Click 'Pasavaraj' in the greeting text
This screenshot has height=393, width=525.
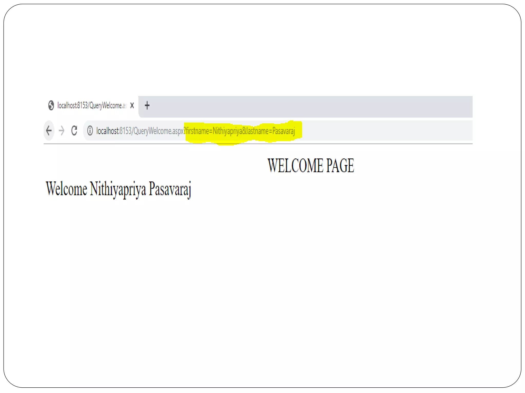pos(170,189)
